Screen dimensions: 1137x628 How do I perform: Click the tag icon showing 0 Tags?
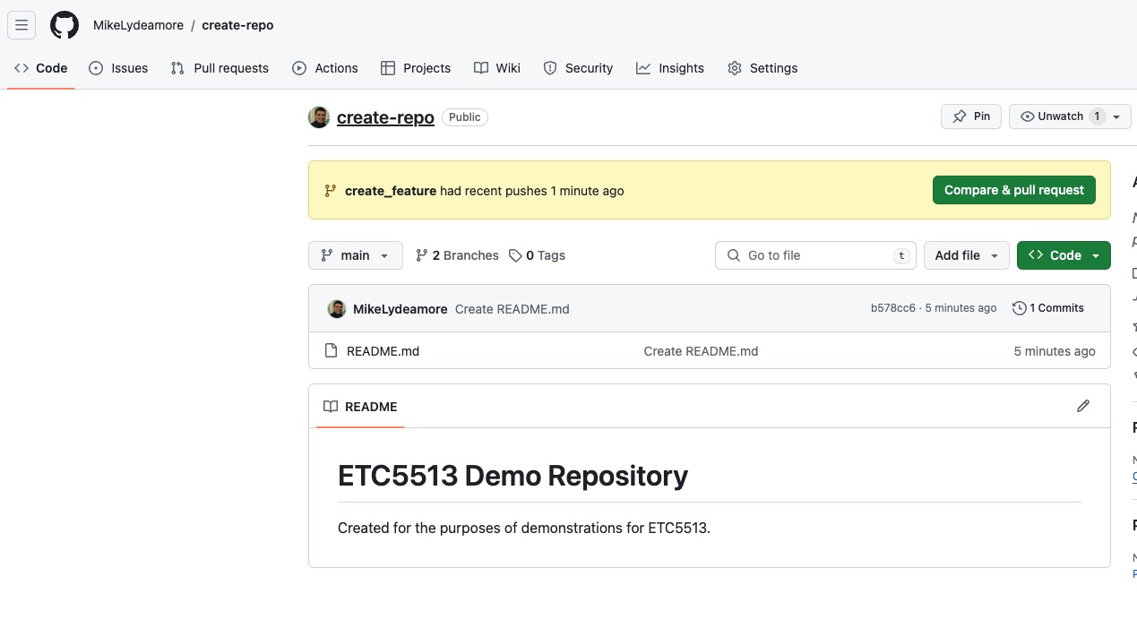point(515,255)
